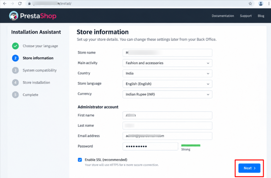The image size is (271, 178).
Task: Focus the Password input field
Action: (x=150, y=146)
